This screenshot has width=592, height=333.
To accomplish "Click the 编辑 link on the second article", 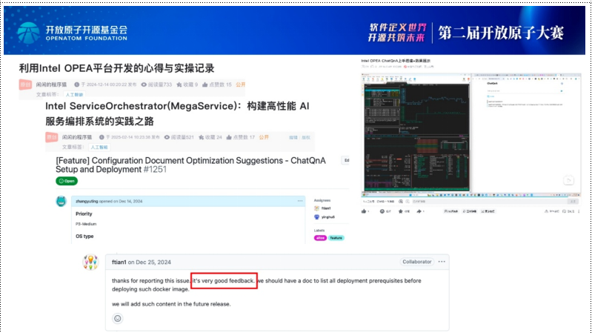I will point(293,138).
